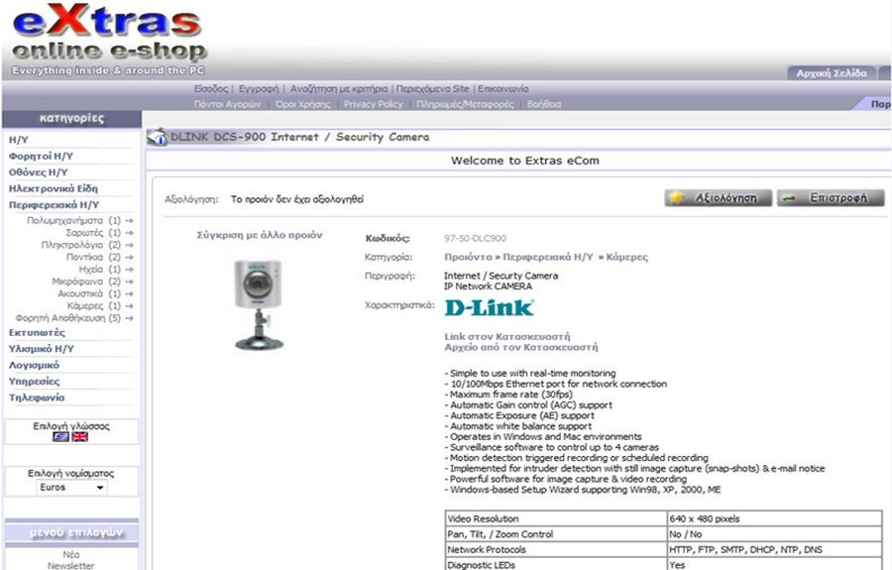
Task: Click the Επιστροφή return button
Action: [832, 198]
